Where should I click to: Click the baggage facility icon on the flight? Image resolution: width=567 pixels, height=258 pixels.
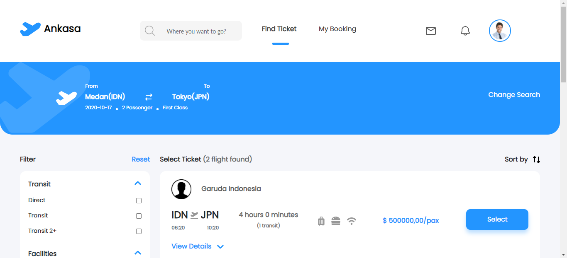tap(321, 221)
